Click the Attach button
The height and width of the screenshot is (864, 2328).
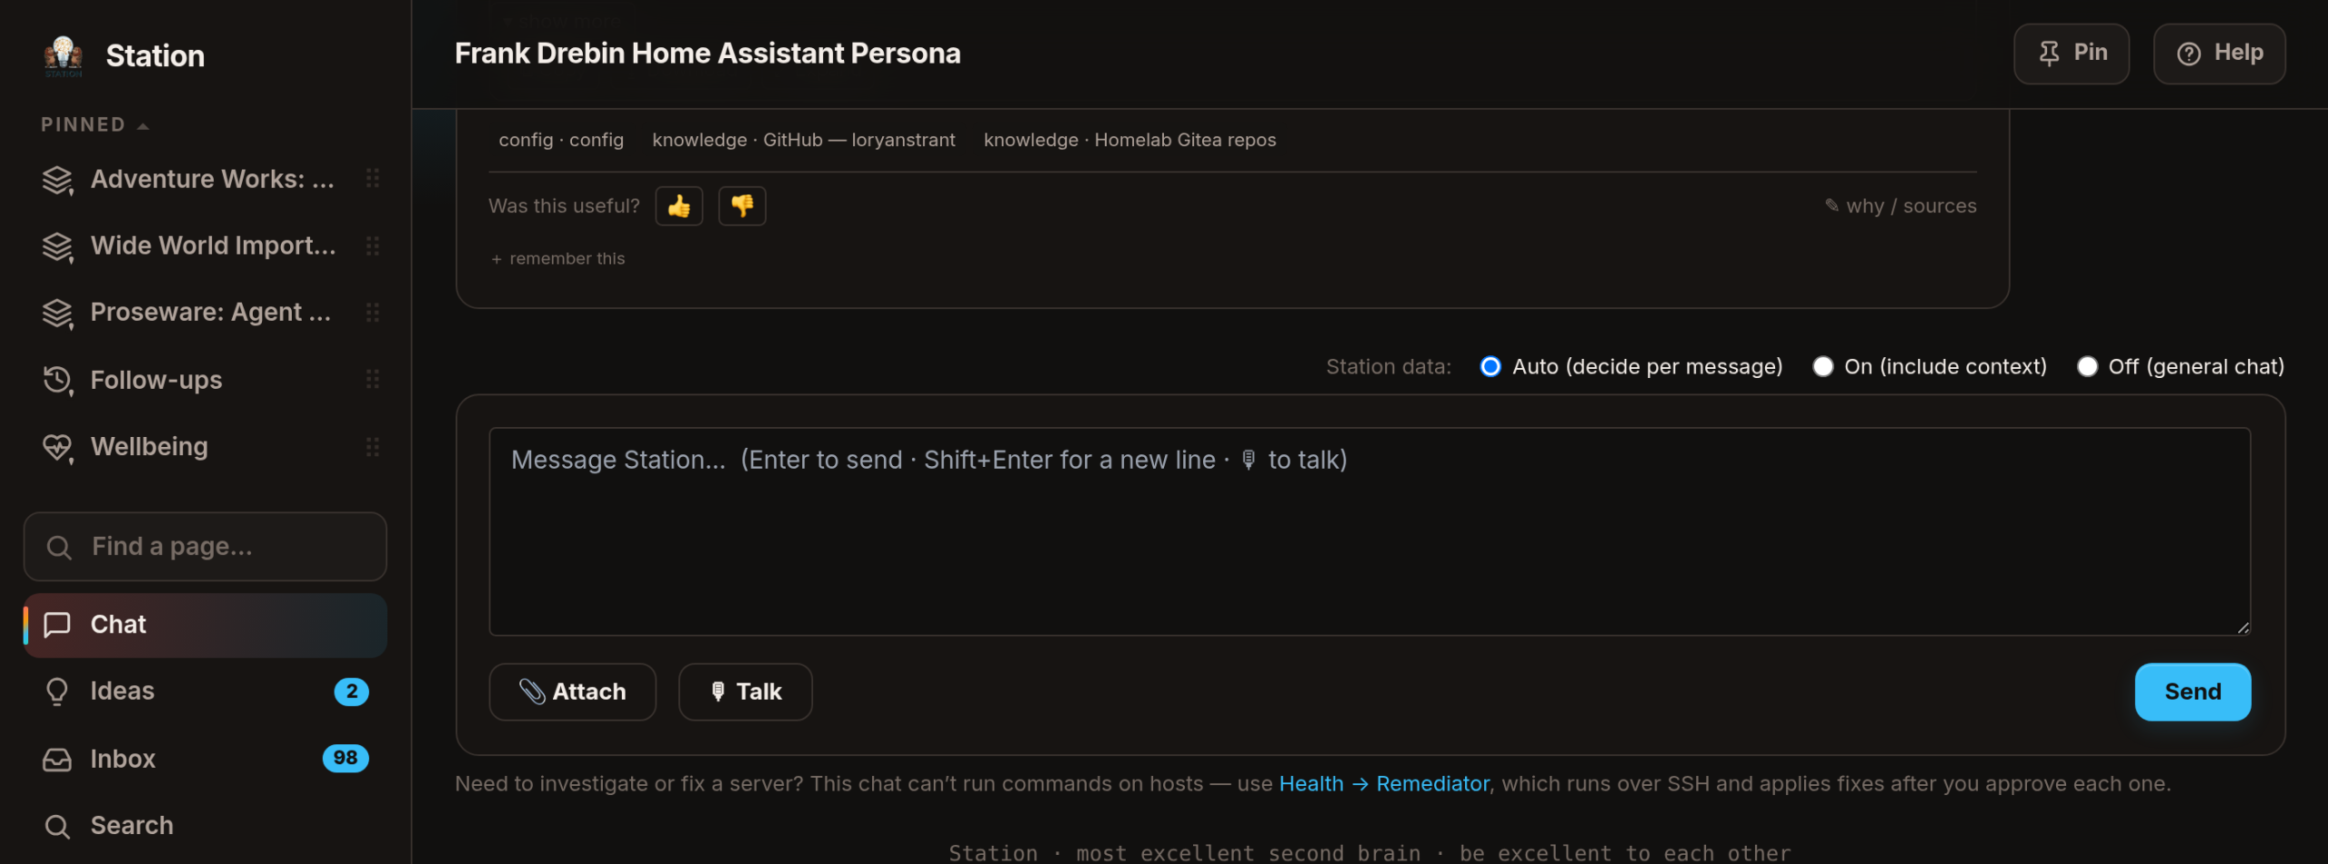point(572,692)
